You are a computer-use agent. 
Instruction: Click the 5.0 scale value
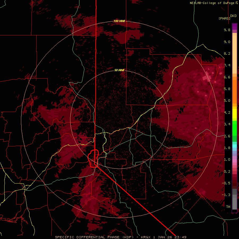(x=227, y=101)
